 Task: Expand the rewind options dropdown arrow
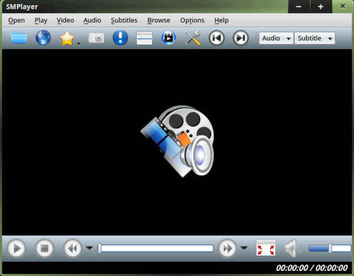point(89,248)
